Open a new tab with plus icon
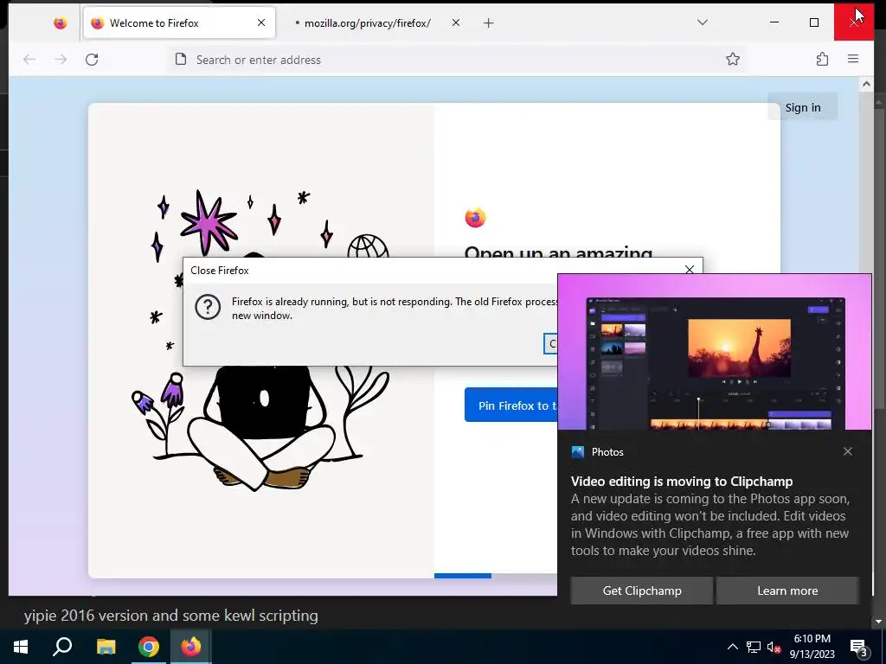 point(489,23)
